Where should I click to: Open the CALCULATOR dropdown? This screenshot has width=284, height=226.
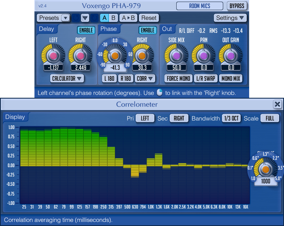point(67,79)
